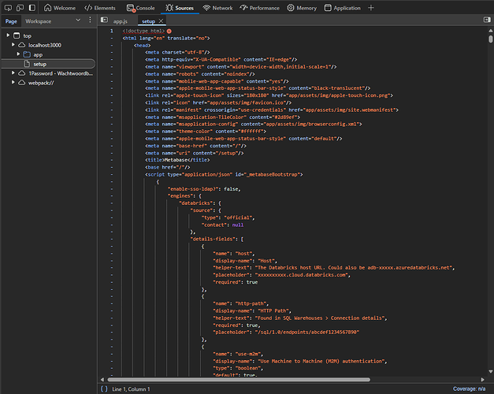Click the error icon on line 1
The height and width of the screenshot is (394, 494).
(x=169, y=31)
